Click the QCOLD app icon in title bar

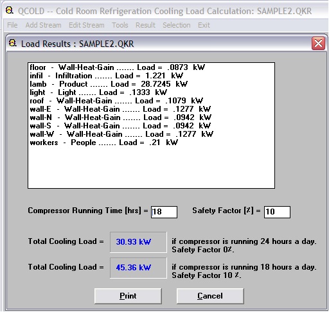[10, 10]
